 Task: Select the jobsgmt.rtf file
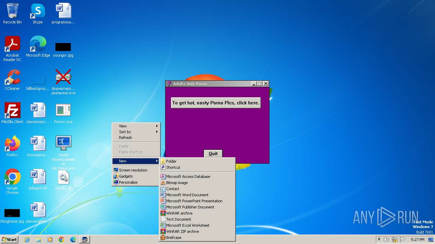coord(38,180)
